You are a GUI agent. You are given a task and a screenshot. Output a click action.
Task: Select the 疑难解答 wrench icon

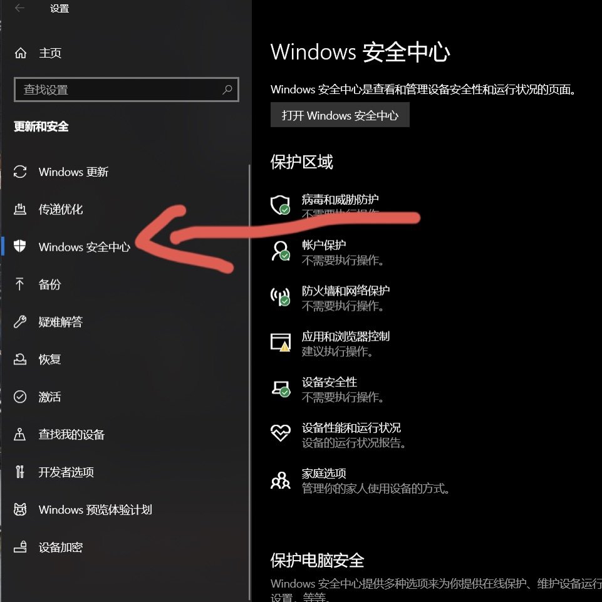19,322
